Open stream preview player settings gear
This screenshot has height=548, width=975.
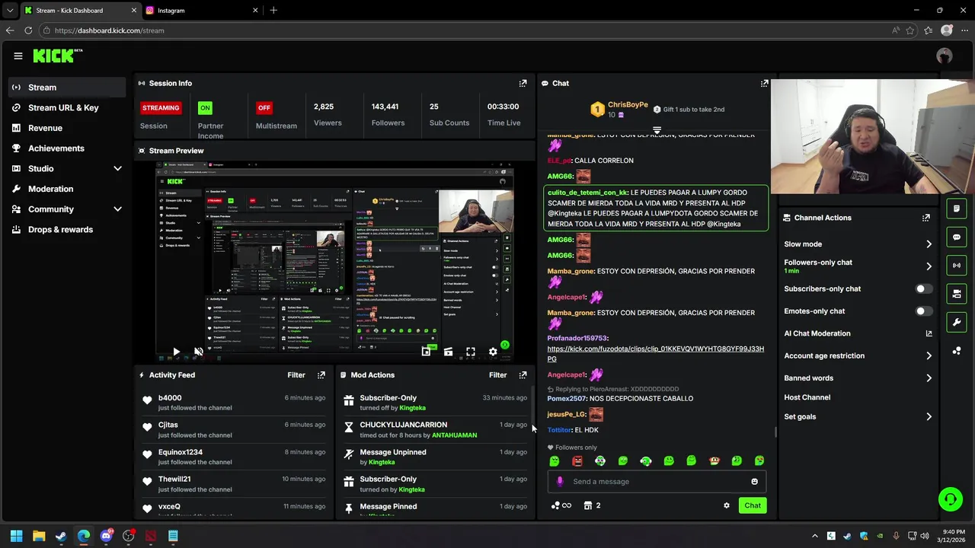point(493,352)
